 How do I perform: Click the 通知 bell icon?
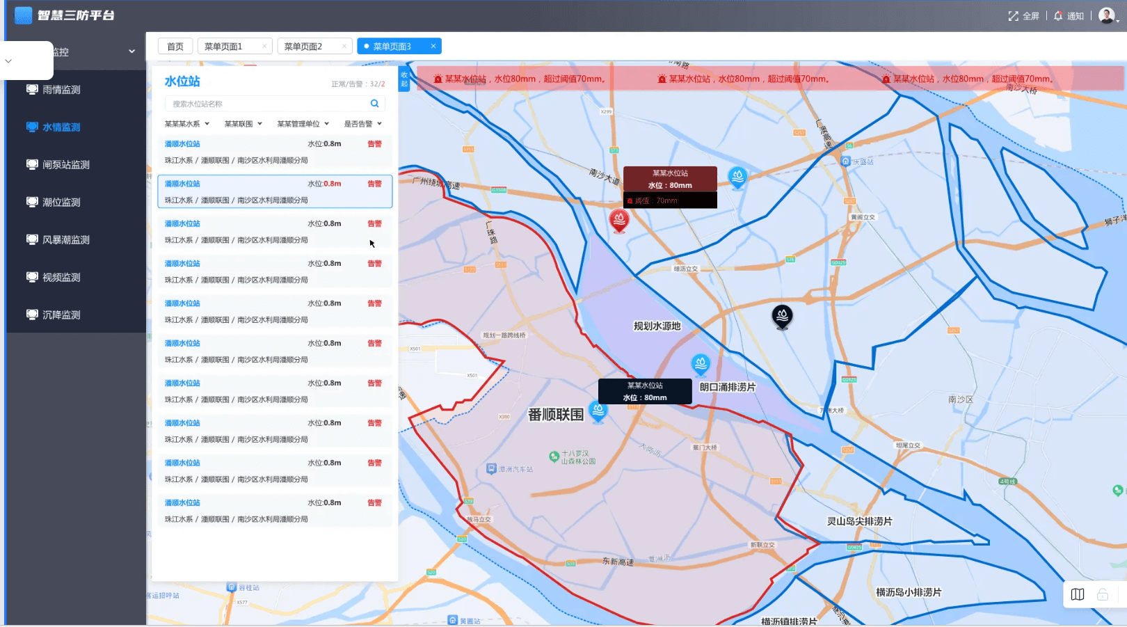(x=1058, y=16)
